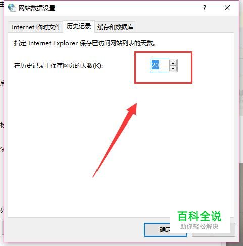The image size is (243, 246).
Task: Click the 网站数据设置 title text
Action: point(37,8)
